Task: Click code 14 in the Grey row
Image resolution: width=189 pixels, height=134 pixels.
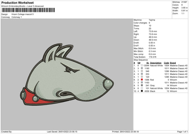Action: [x=168, y=86]
